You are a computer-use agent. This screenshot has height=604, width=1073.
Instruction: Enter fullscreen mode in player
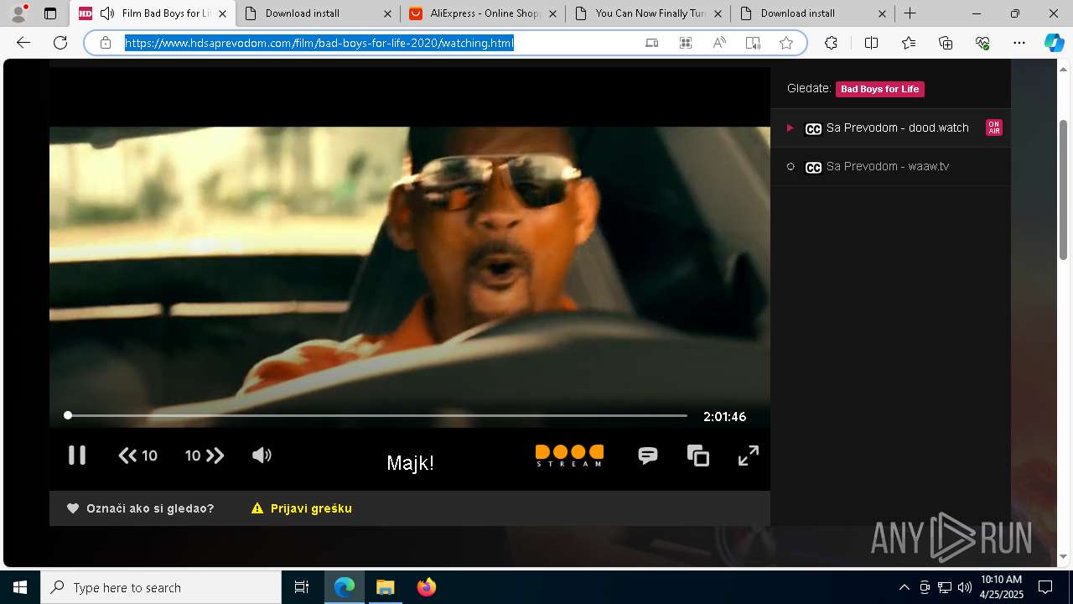coord(749,456)
